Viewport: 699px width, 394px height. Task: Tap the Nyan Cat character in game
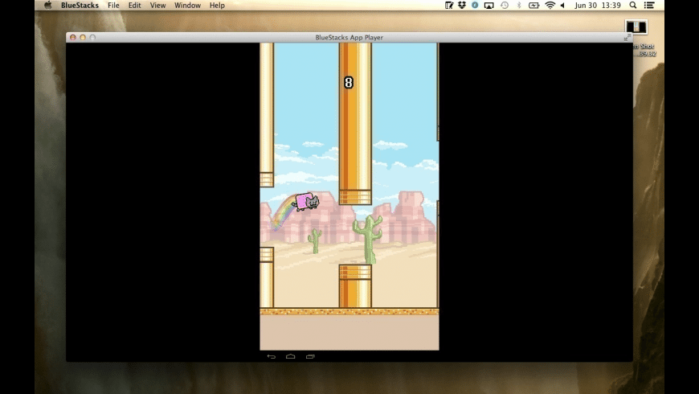[x=306, y=202]
